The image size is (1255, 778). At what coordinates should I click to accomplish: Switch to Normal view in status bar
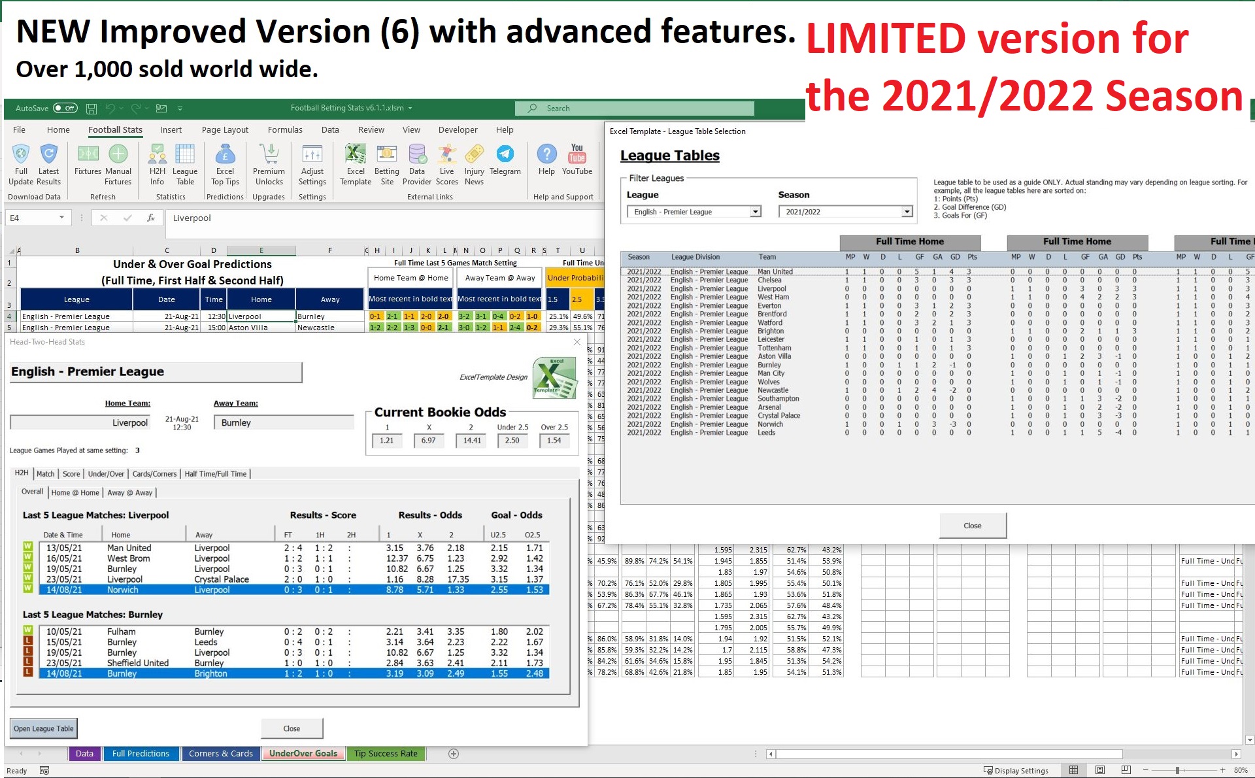[1073, 770]
